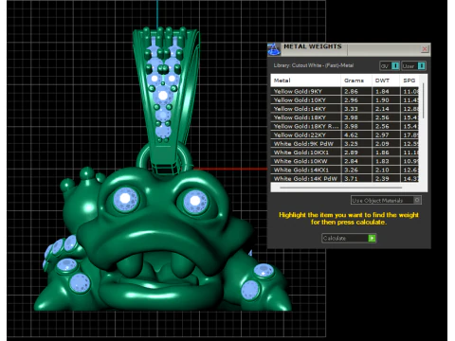455x341 pixels.
Task: Click the Calculate button
Action: pos(349,238)
